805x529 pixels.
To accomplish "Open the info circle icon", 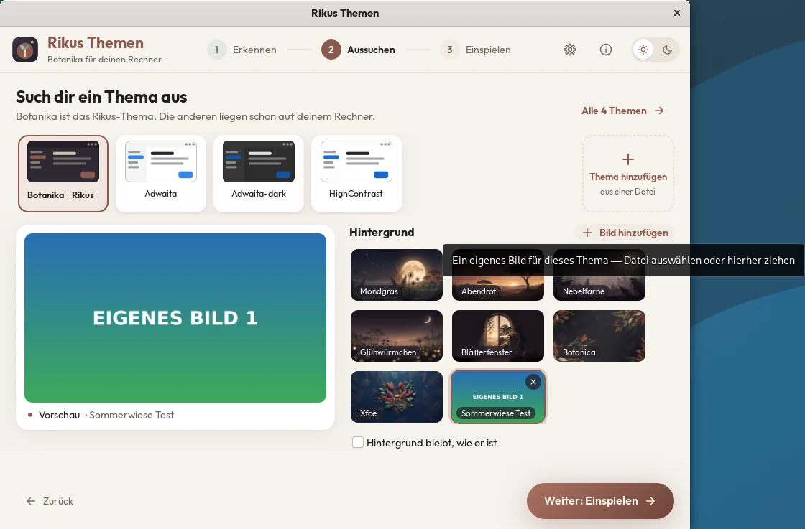I will tap(606, 50).
